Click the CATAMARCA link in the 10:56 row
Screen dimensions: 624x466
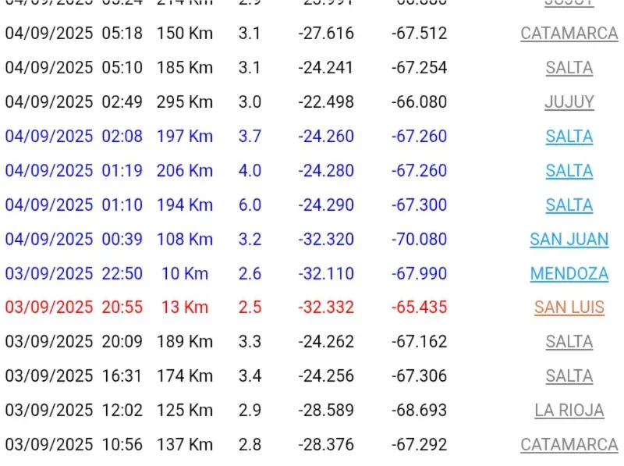pos(569,445)
